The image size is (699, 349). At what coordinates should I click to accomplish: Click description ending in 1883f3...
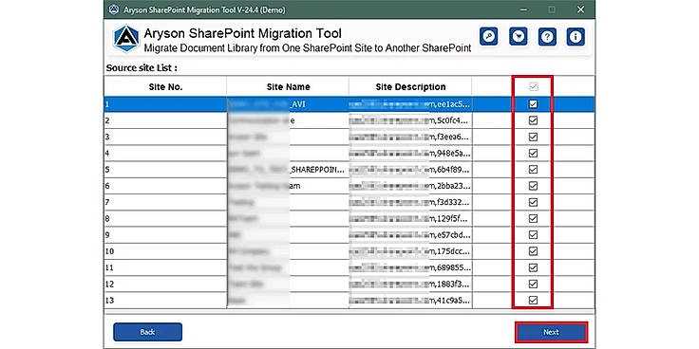click(x=410, y=284)
